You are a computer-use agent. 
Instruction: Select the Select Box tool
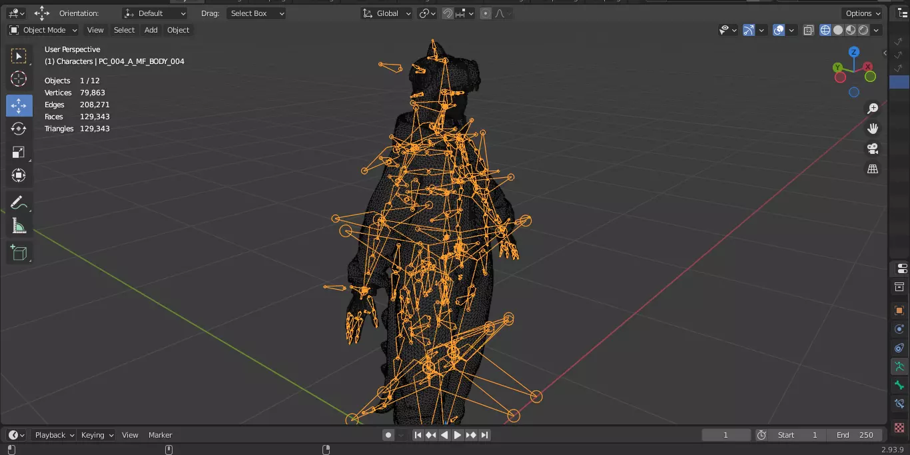click(19, 56)
